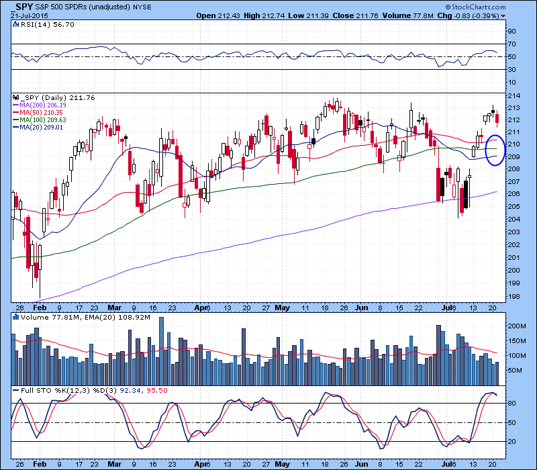Click the 'EMA(20) 108.92M' volume label
537x470 pixels.
(117, 317)
